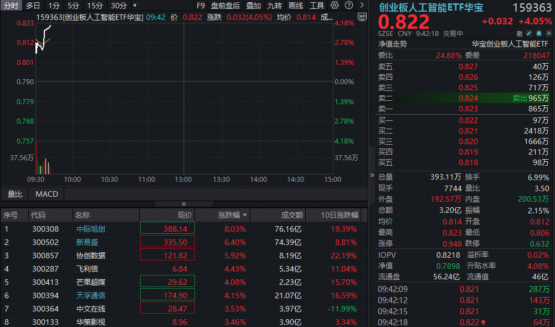Set a price alert via bell icon
The image size is (555, 327).
pos(539,33)
